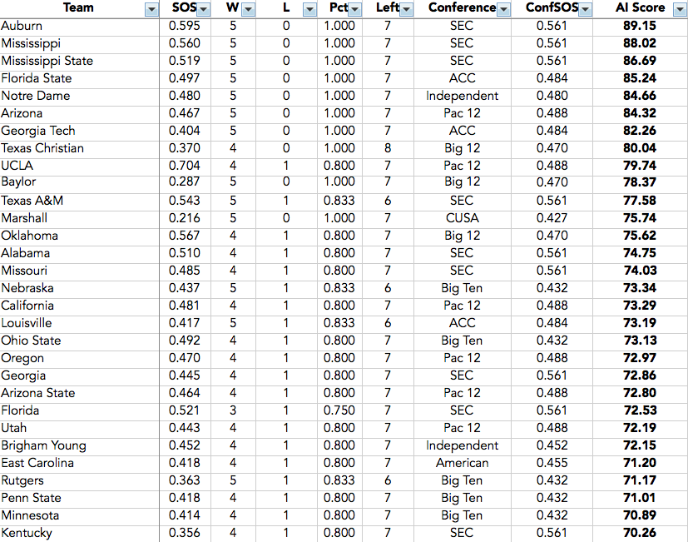This screenshot has height=542, width=688.
Task: Select the ConfSOS value 0.427
Action: (552, 218)
